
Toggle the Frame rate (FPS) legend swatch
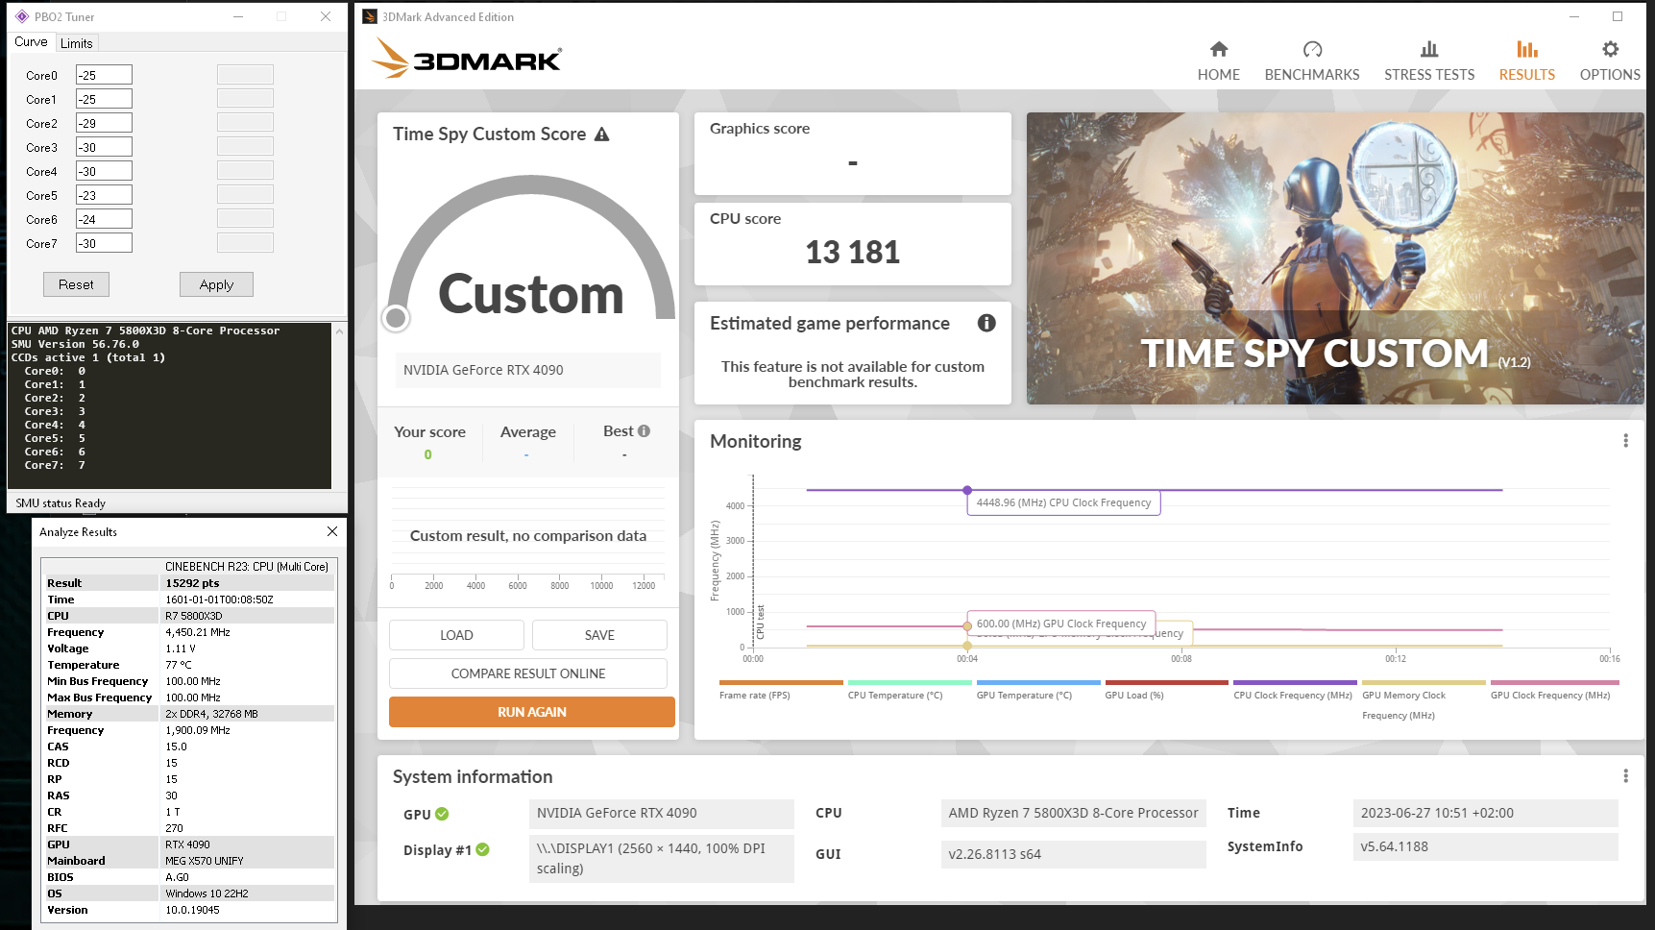point(781,683)
